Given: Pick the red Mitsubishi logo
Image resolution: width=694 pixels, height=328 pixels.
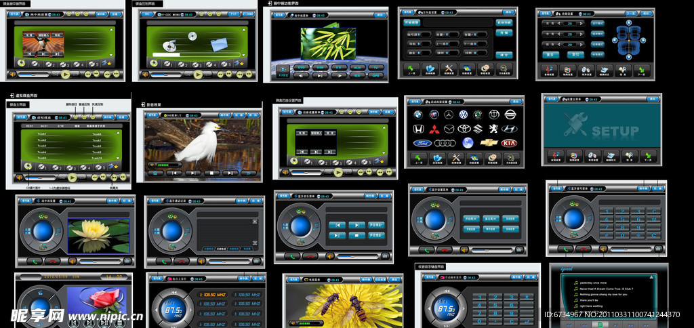Looking at the screenshot, I should coord(433,129).
